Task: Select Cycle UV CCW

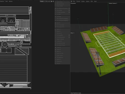Action: [x=62, y=54]
